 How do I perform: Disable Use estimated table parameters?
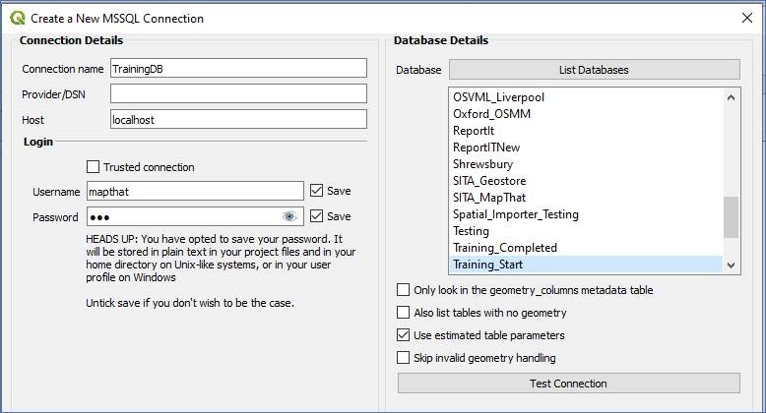(x=403, y=335)
